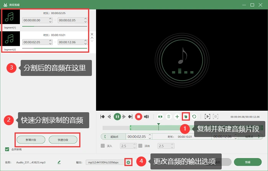This screenshot has width=268, height=171.
Task: Pause playback with the green pause button
Action: (117, 117)
